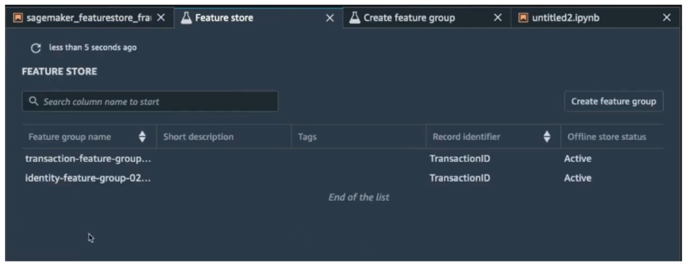686x267 pixels.
Task: Click the refresh icon next to timestamp
Action: pos(36,48)
